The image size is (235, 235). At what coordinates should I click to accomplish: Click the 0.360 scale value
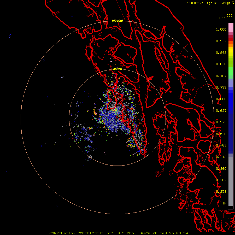(221, 169)
